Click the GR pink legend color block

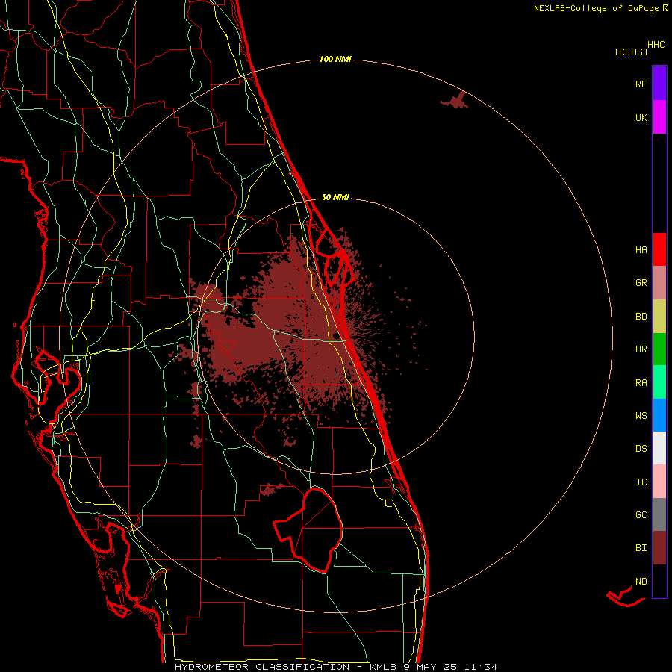coord(659,282)
